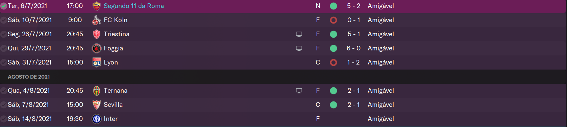Viewport: 567px width, 127px height.
Task: Open the 5 - 2 match result
Action: [353, 6]
